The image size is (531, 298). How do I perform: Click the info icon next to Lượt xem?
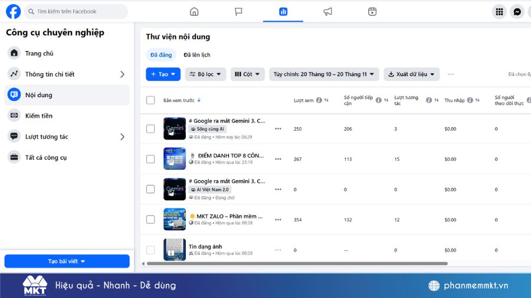[x=319, y=100]
